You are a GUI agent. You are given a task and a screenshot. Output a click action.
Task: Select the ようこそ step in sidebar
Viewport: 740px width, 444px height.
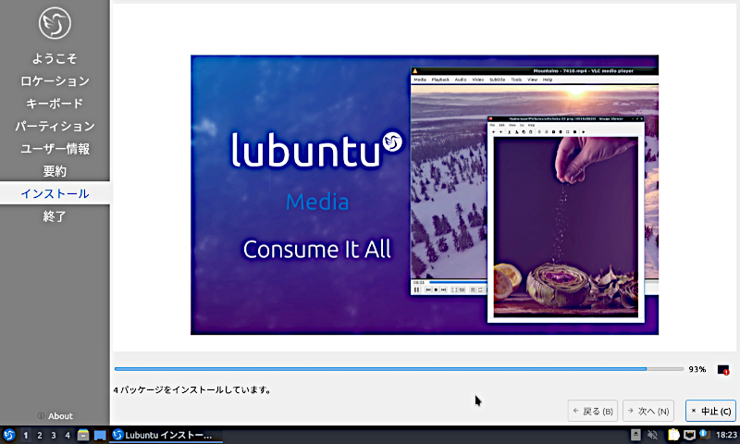pyautogui.click(x=55, y=58)
